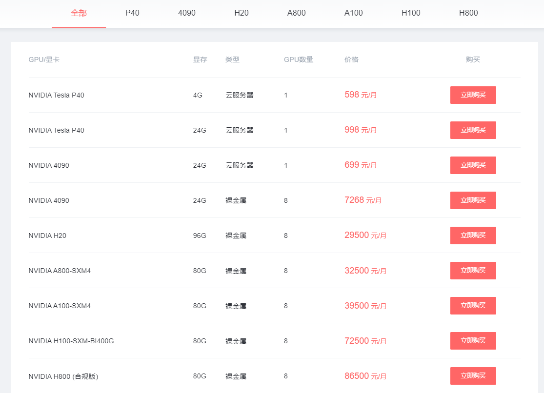Screen dimensions: 544x393
Task: Select the H800 tab
Action: click(x=468, y=13)
